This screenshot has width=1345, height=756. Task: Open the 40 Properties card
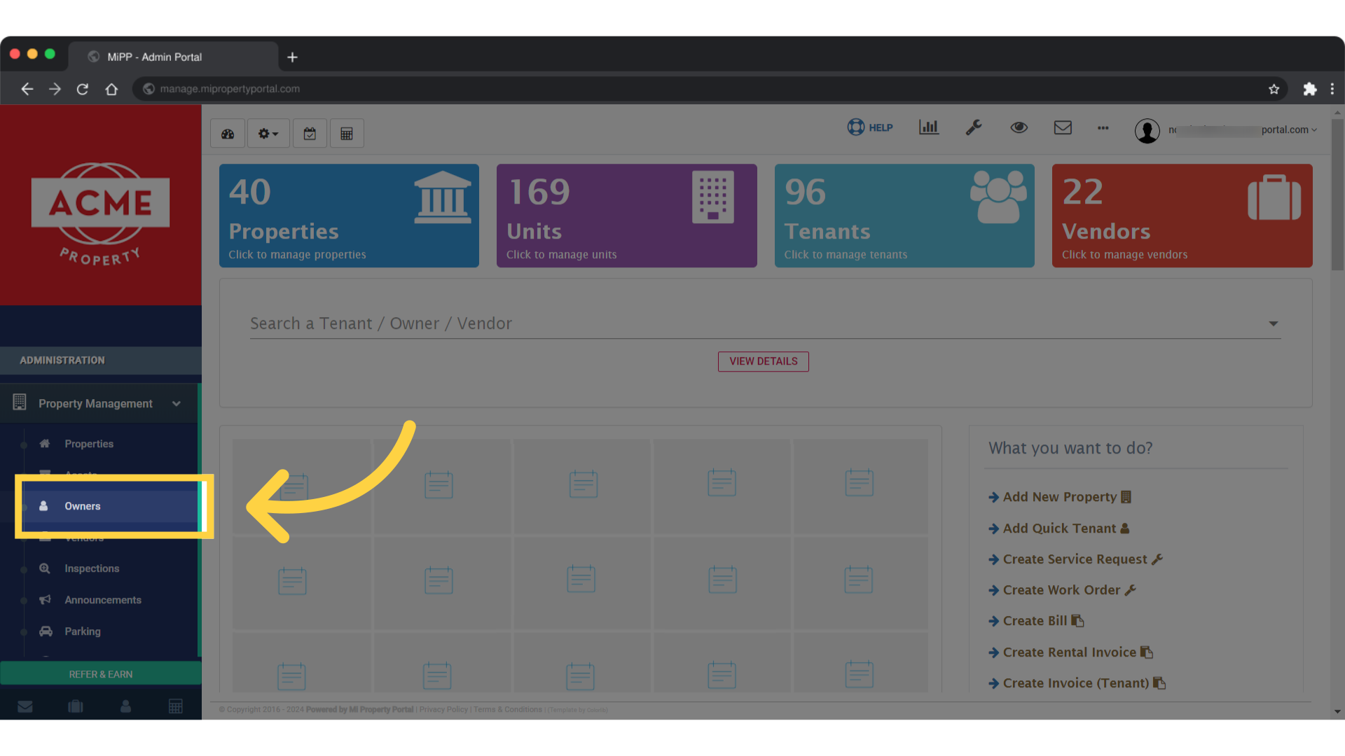pyautogui.click(x=349, y=216)
